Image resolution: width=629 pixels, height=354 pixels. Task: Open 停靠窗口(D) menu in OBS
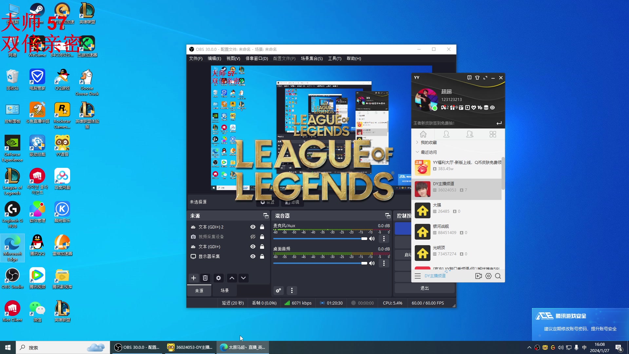click(257, 58)
